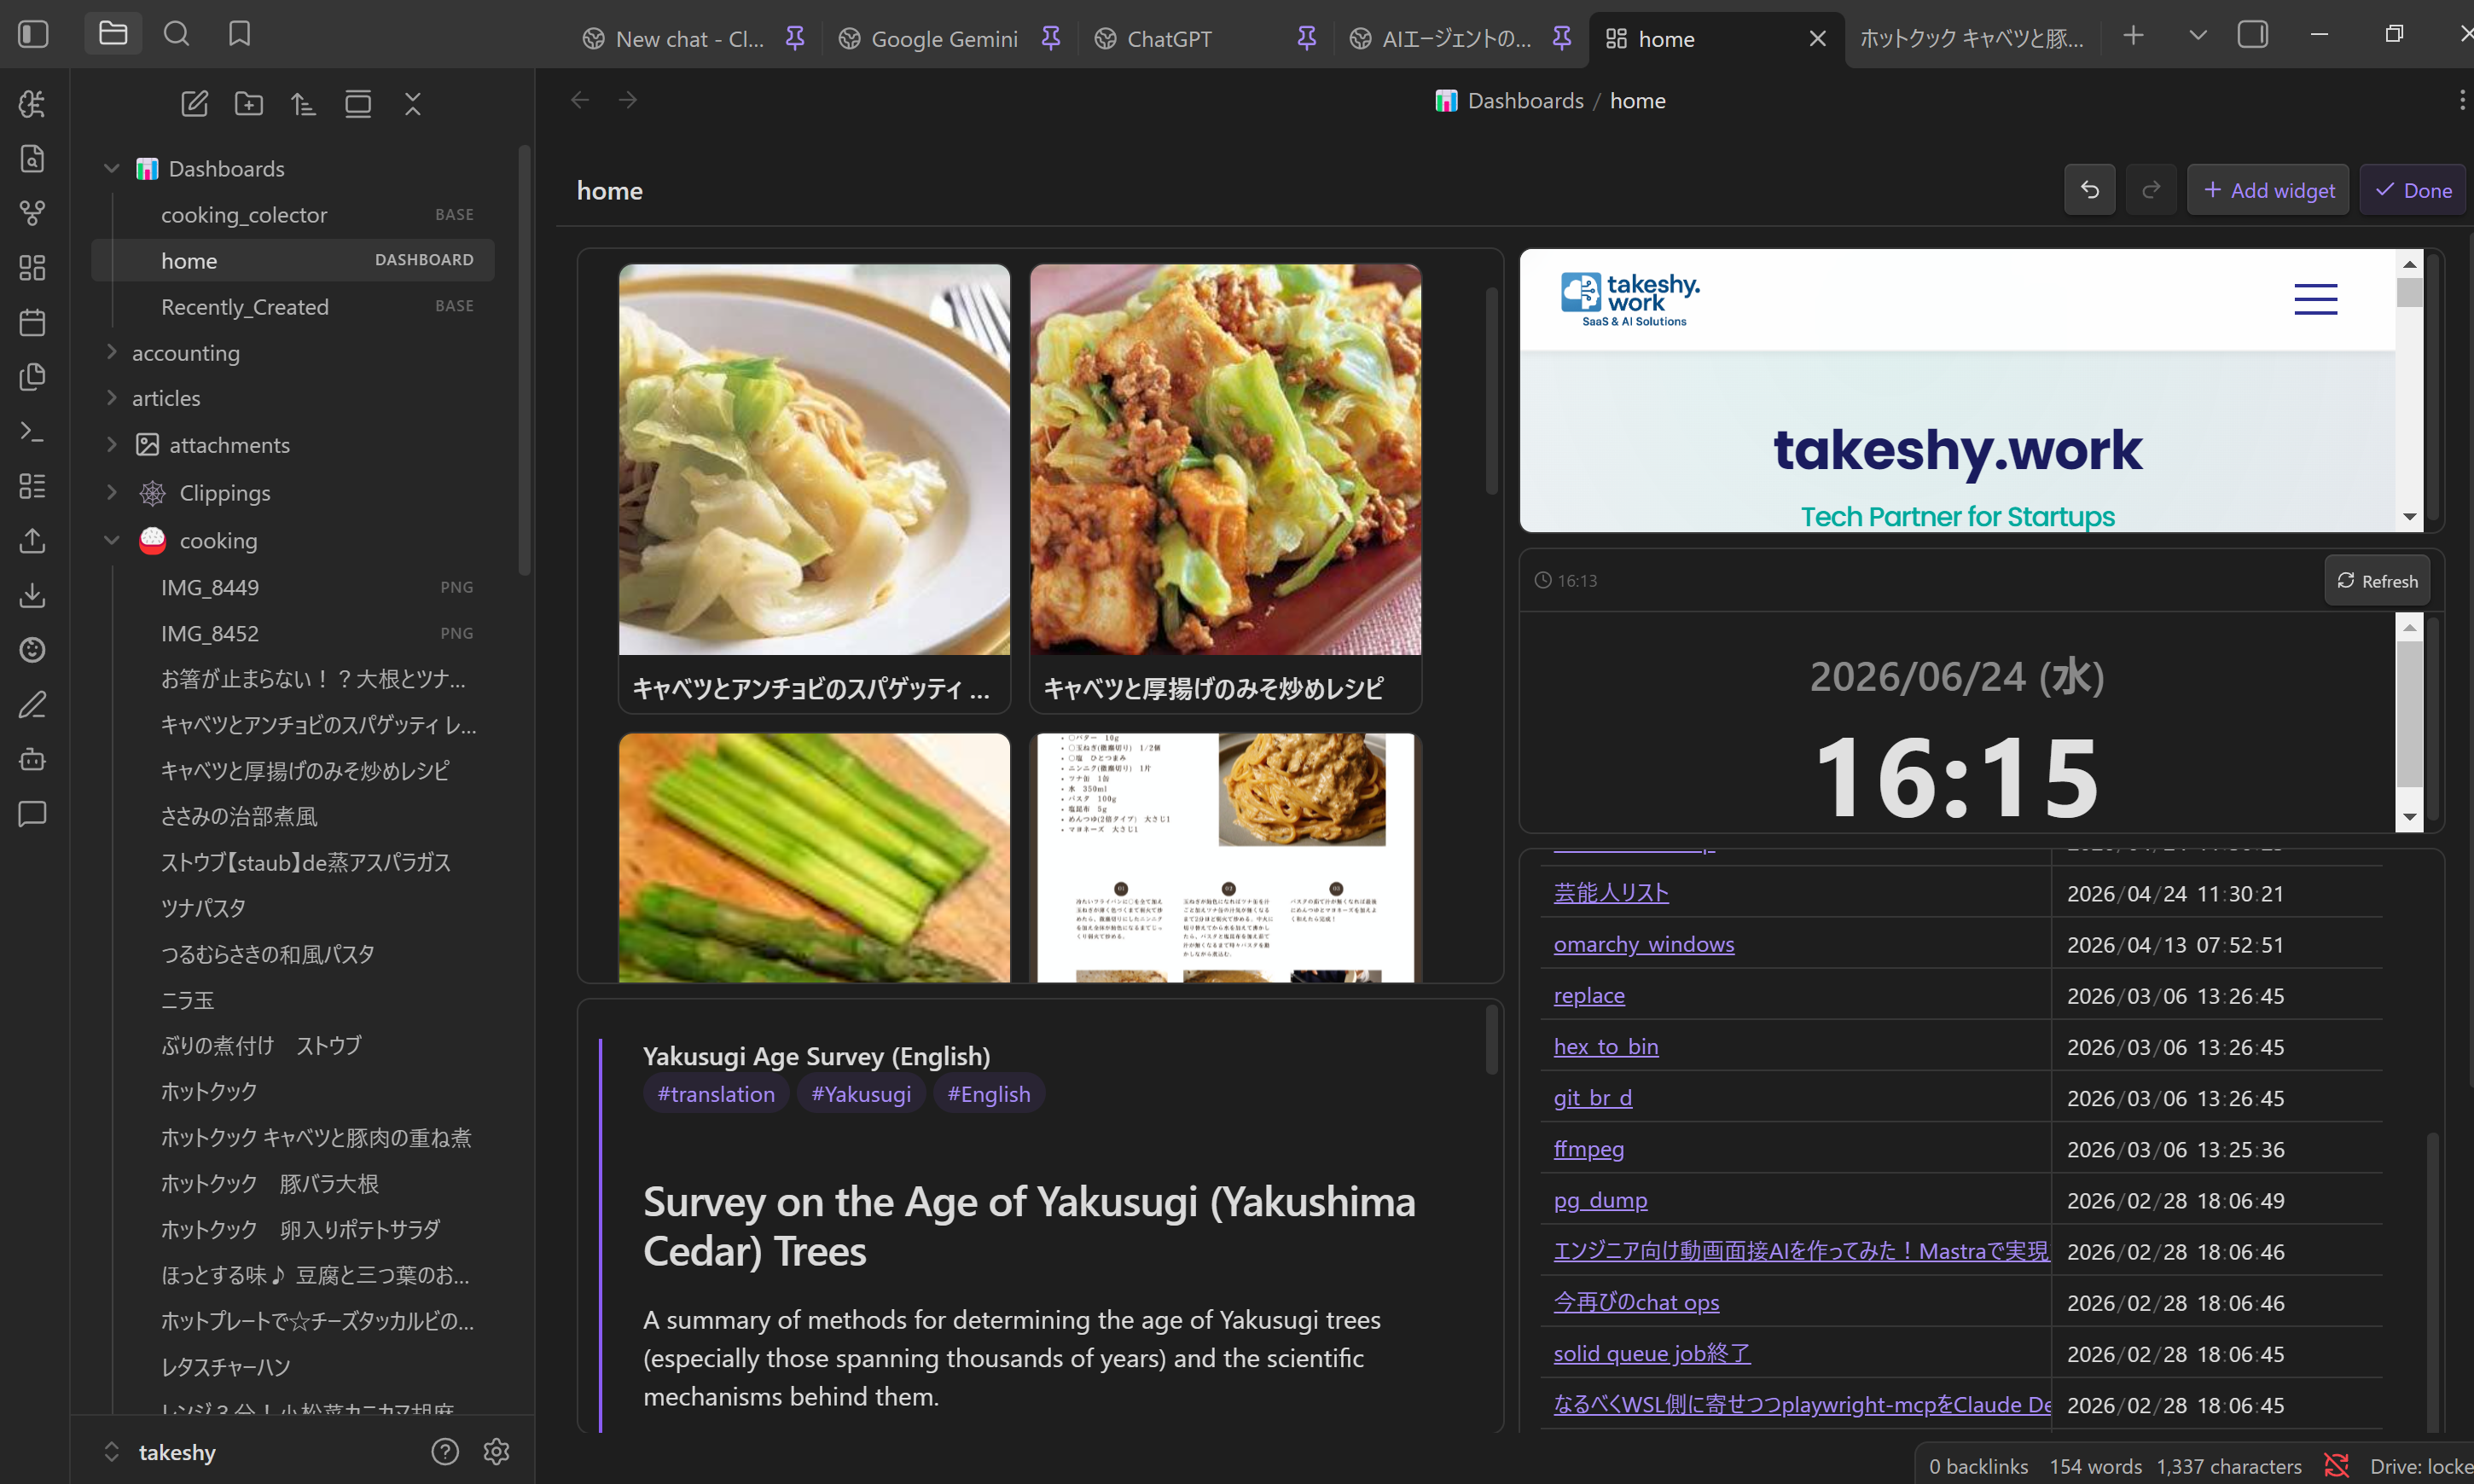2474x1484 pixels.
Task: Switch to the ホットクック キャベツと豚... tab
Action: coord(1972,39)
